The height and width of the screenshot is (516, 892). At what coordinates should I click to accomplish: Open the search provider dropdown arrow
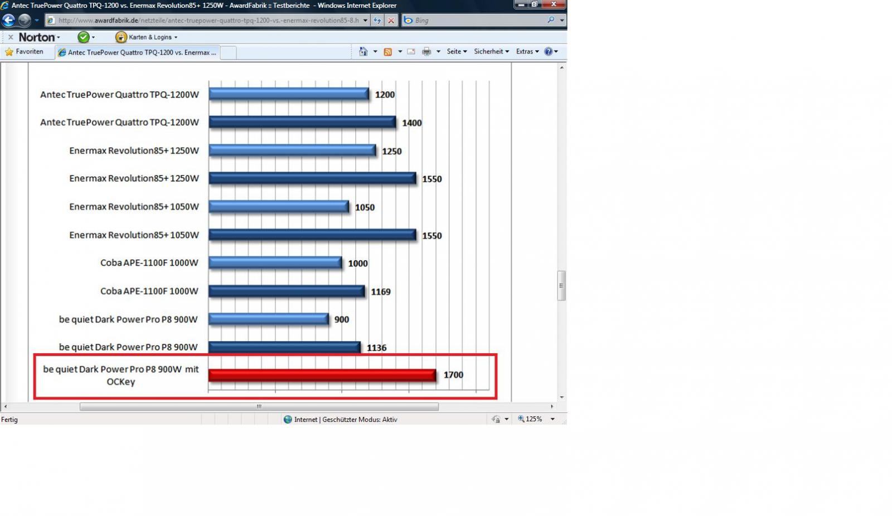point(561,21)
